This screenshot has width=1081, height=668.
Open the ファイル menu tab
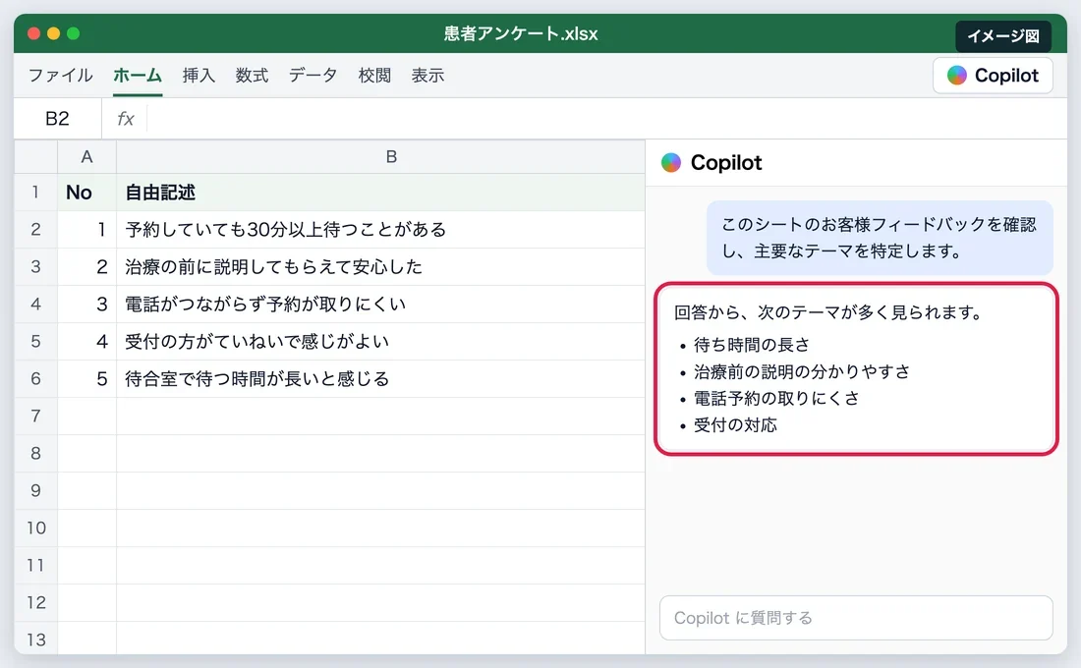60,75
